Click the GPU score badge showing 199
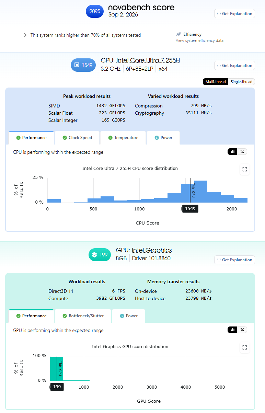The image size is (265, 413). [100, 255]
